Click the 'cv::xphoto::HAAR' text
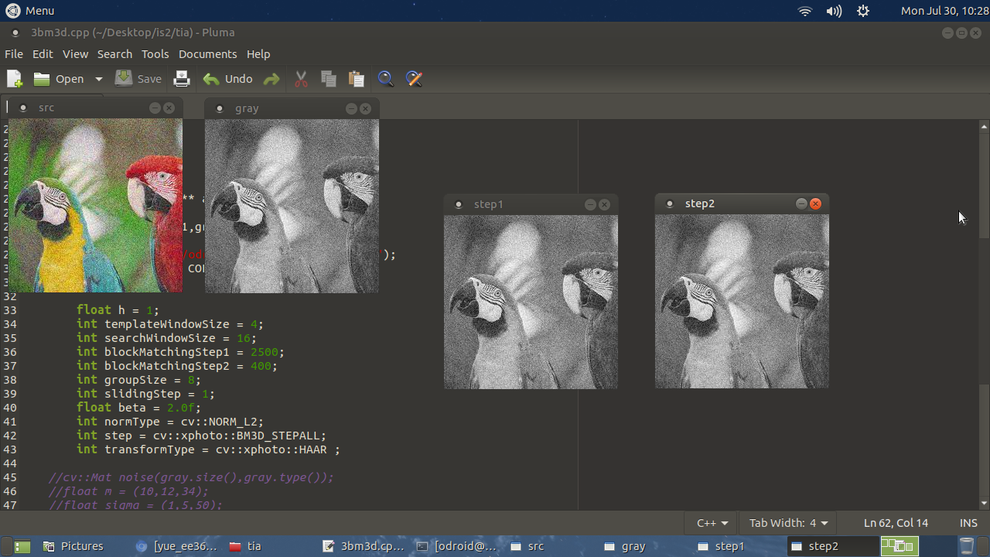This screenshot has width=990, height=557. tap(271, 449)
